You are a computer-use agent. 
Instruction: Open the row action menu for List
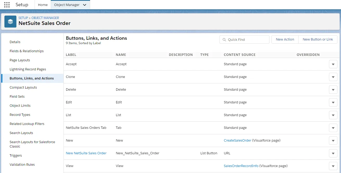click(x=333, y=115)
